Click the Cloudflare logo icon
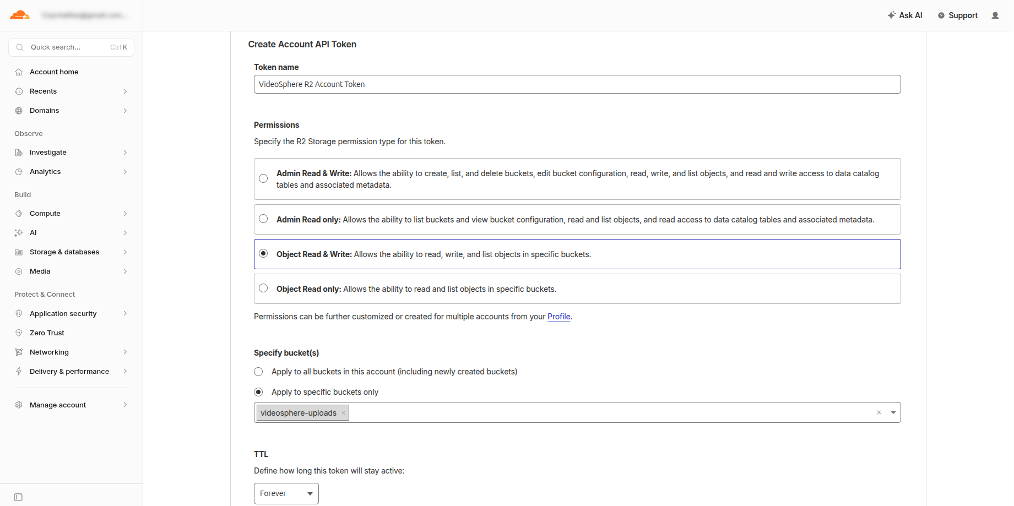The image size is (1014, 506). click(x=20, y=15)
